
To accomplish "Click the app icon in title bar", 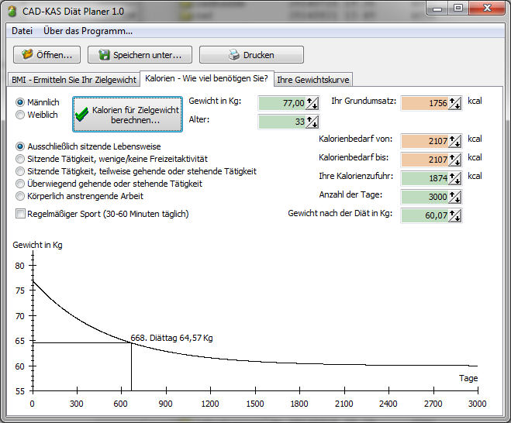I will 12,9.
